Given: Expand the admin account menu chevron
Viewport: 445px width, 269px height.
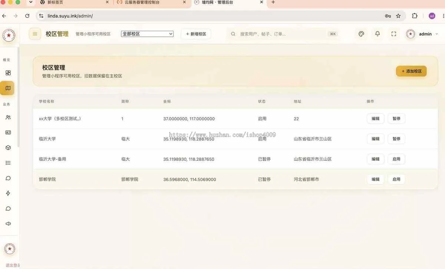Looking at the screenshot, I should click(x=436, y=34).
